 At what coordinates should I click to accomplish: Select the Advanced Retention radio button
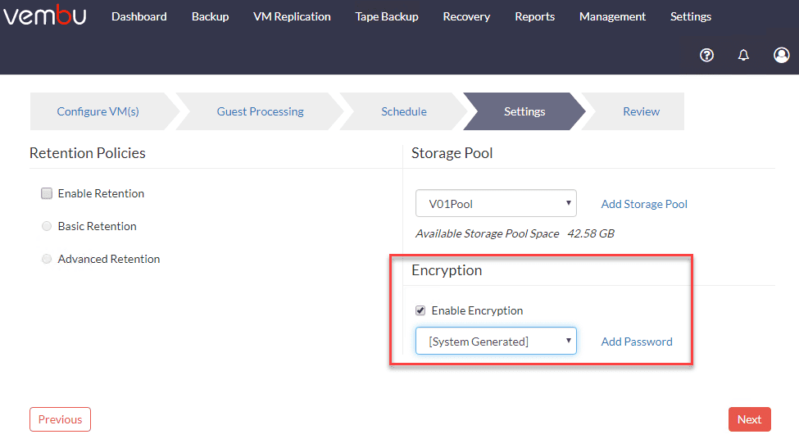pyautogui.click(x=47, y=260)
